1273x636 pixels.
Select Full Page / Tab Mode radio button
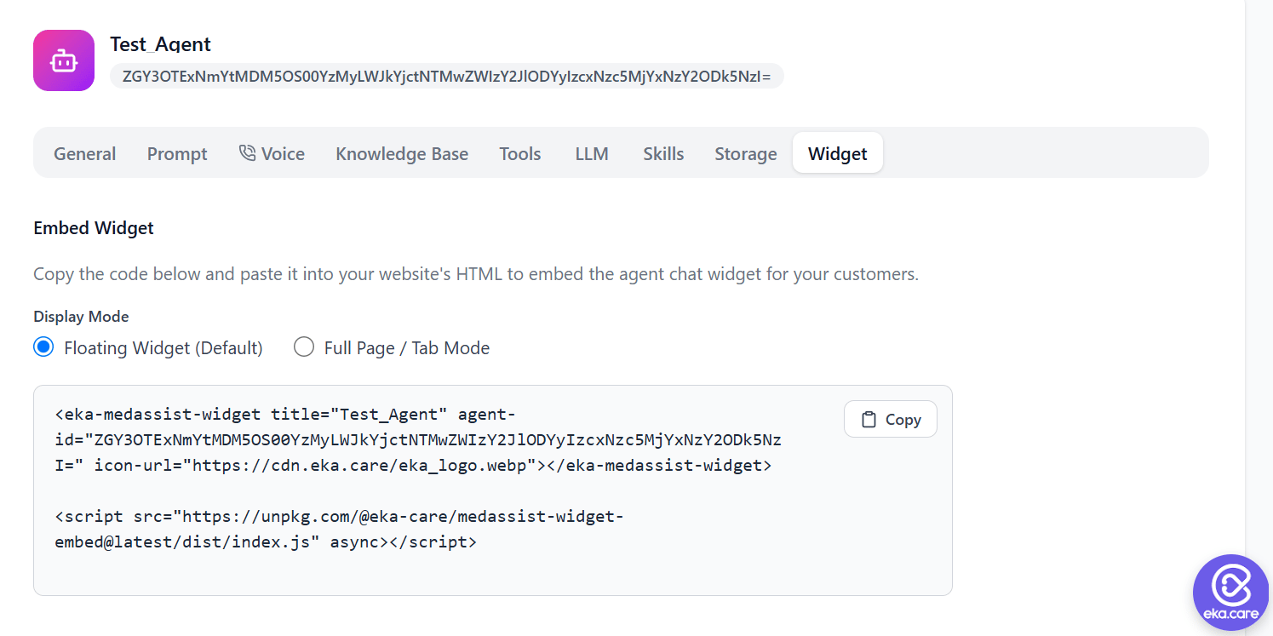click(304, 347)
